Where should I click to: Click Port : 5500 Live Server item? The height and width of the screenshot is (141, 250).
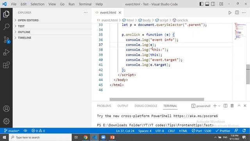point(202,131)
